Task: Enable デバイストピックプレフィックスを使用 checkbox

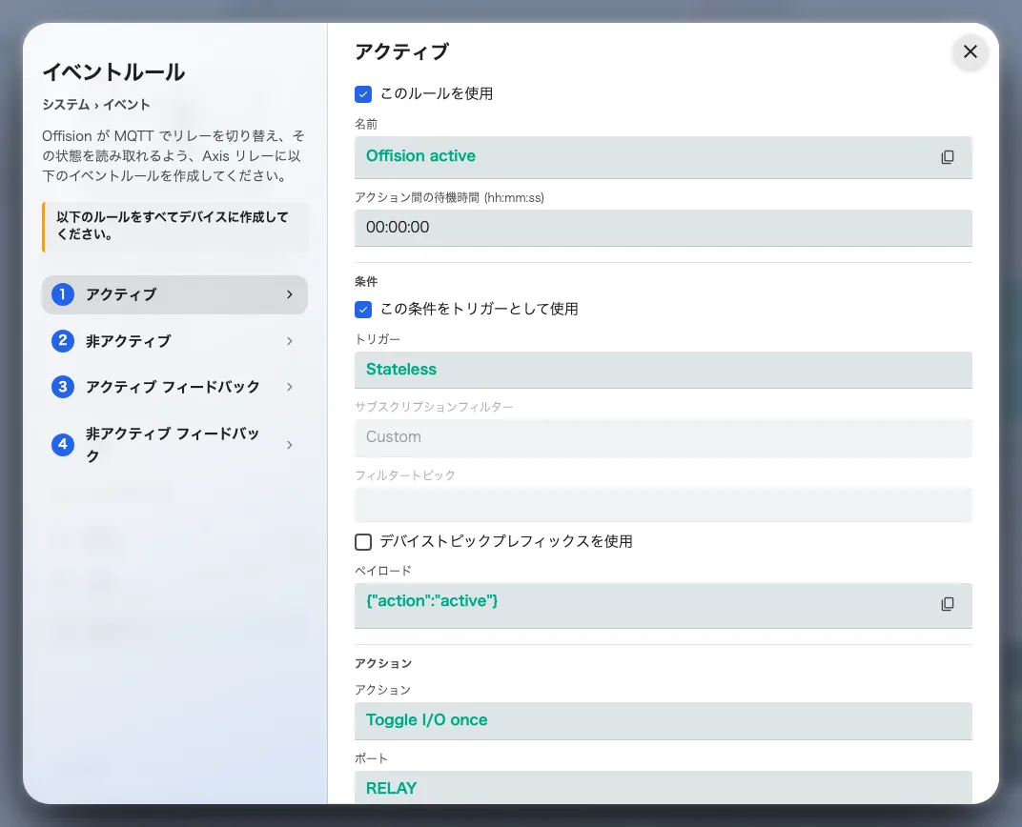Action: click(363, 542)
